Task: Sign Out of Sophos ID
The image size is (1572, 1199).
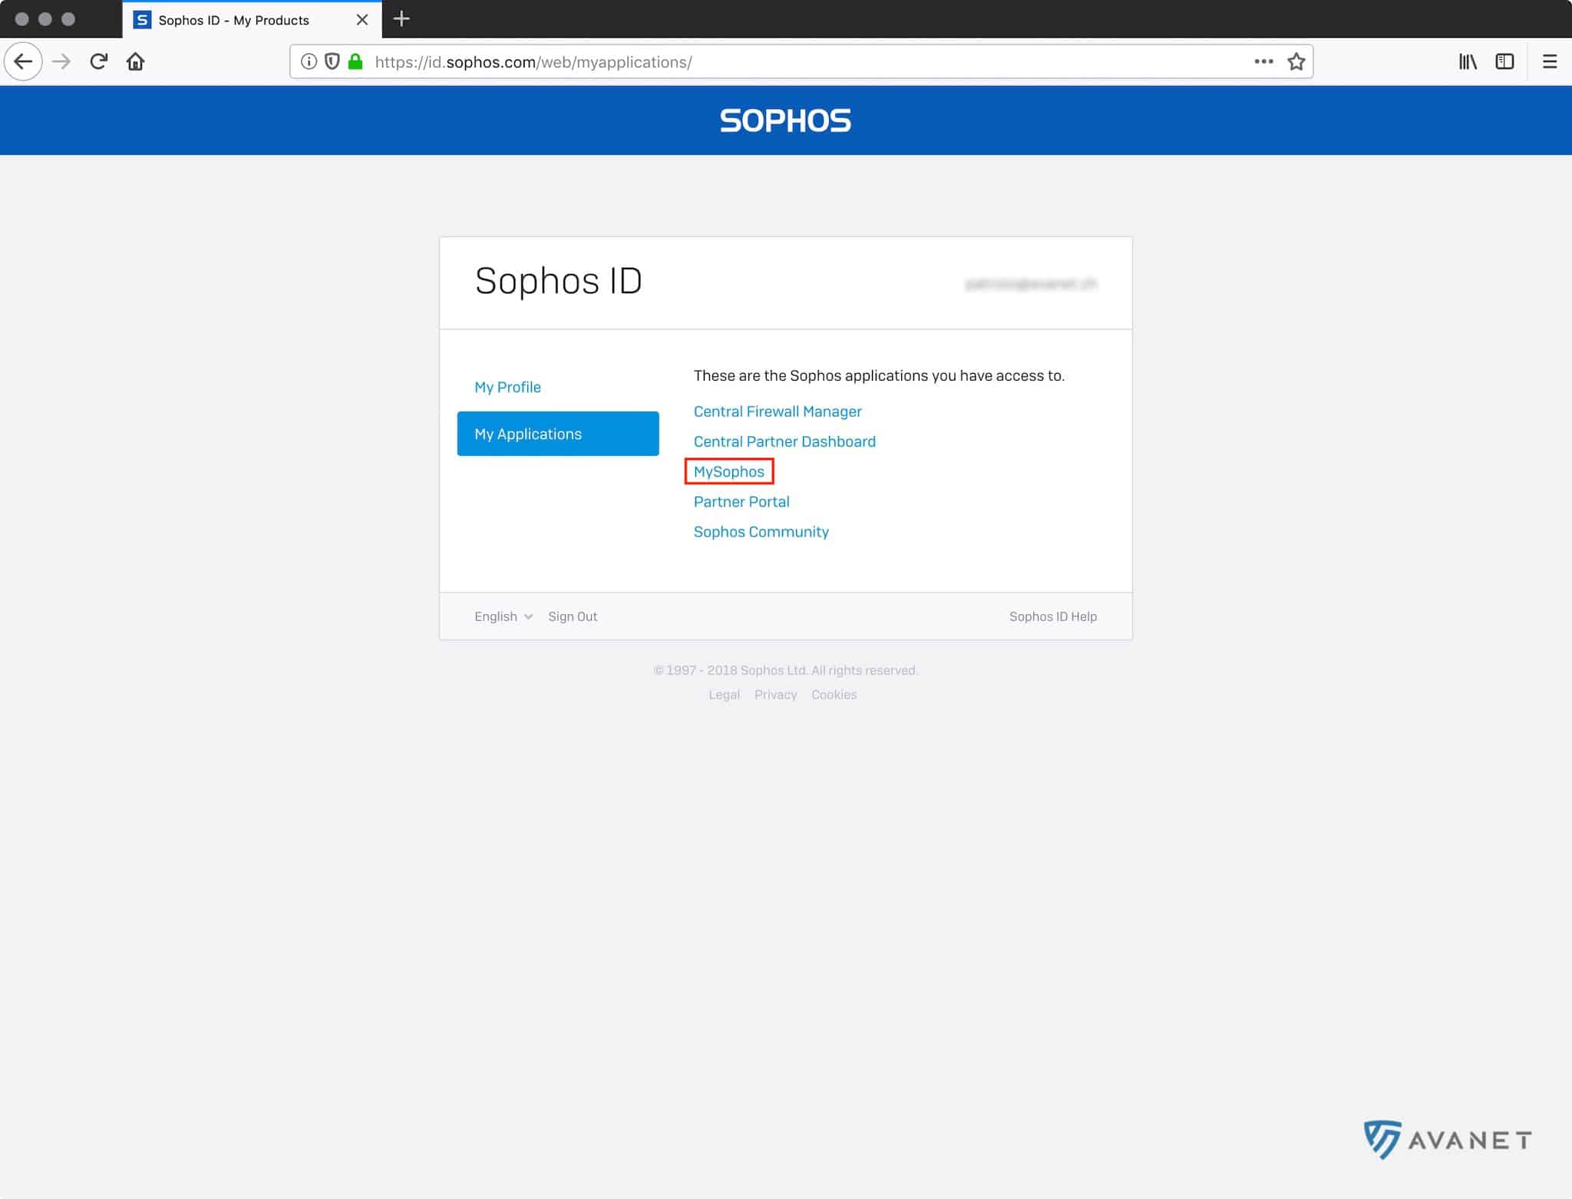Action: pyautogui.click(x=573, y=616)
